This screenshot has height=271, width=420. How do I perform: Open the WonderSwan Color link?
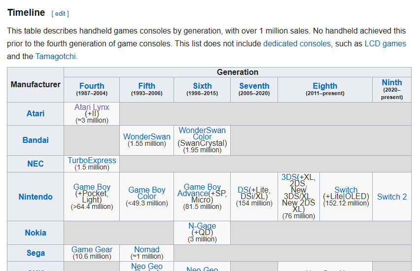pyautogui.click(x=202, y=134)
